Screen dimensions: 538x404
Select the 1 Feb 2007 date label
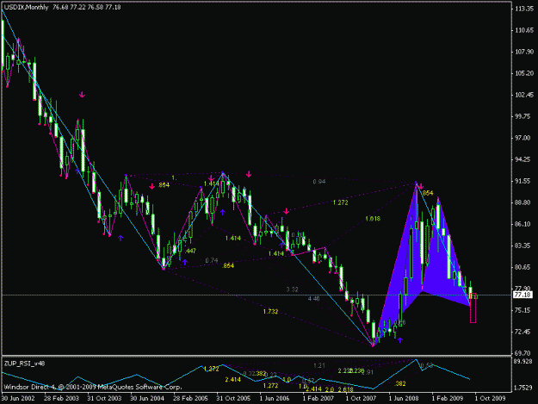coord(318,398)
